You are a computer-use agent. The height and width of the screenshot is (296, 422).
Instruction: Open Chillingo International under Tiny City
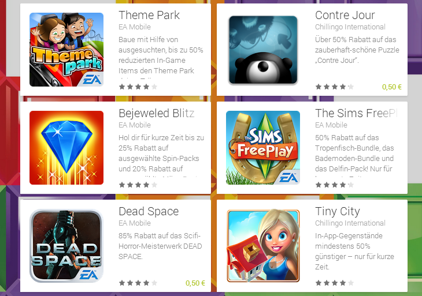coord(350,223)
